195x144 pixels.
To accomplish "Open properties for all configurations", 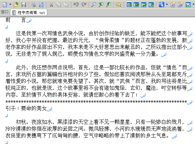I will click(180, 5).
